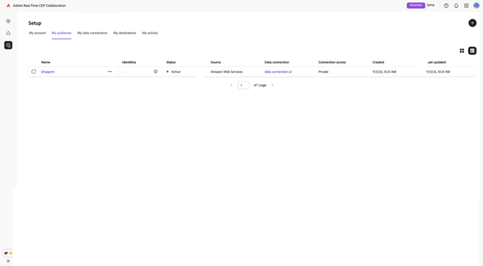Image resolution: width=483 pixels, height=266 pixels.
Task: Open the second sidebar navigation icon
Action: coord(8,33)
